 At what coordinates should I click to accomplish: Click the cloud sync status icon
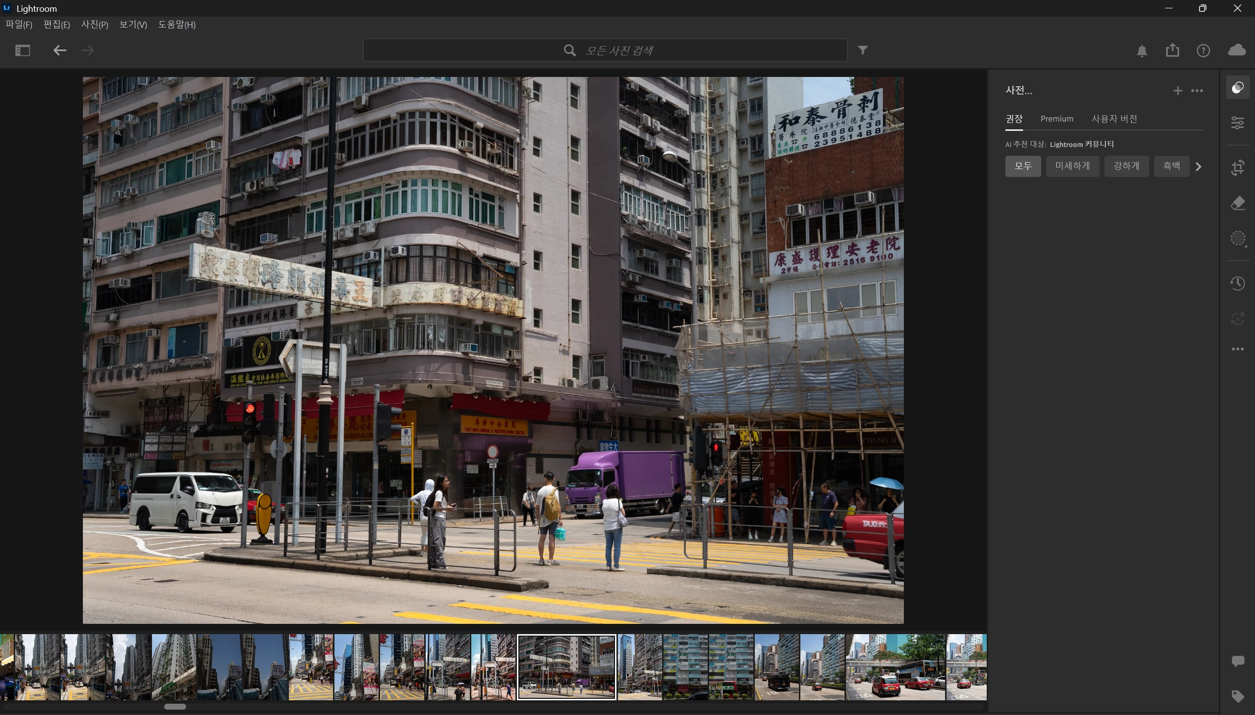tap(1236, 50)
